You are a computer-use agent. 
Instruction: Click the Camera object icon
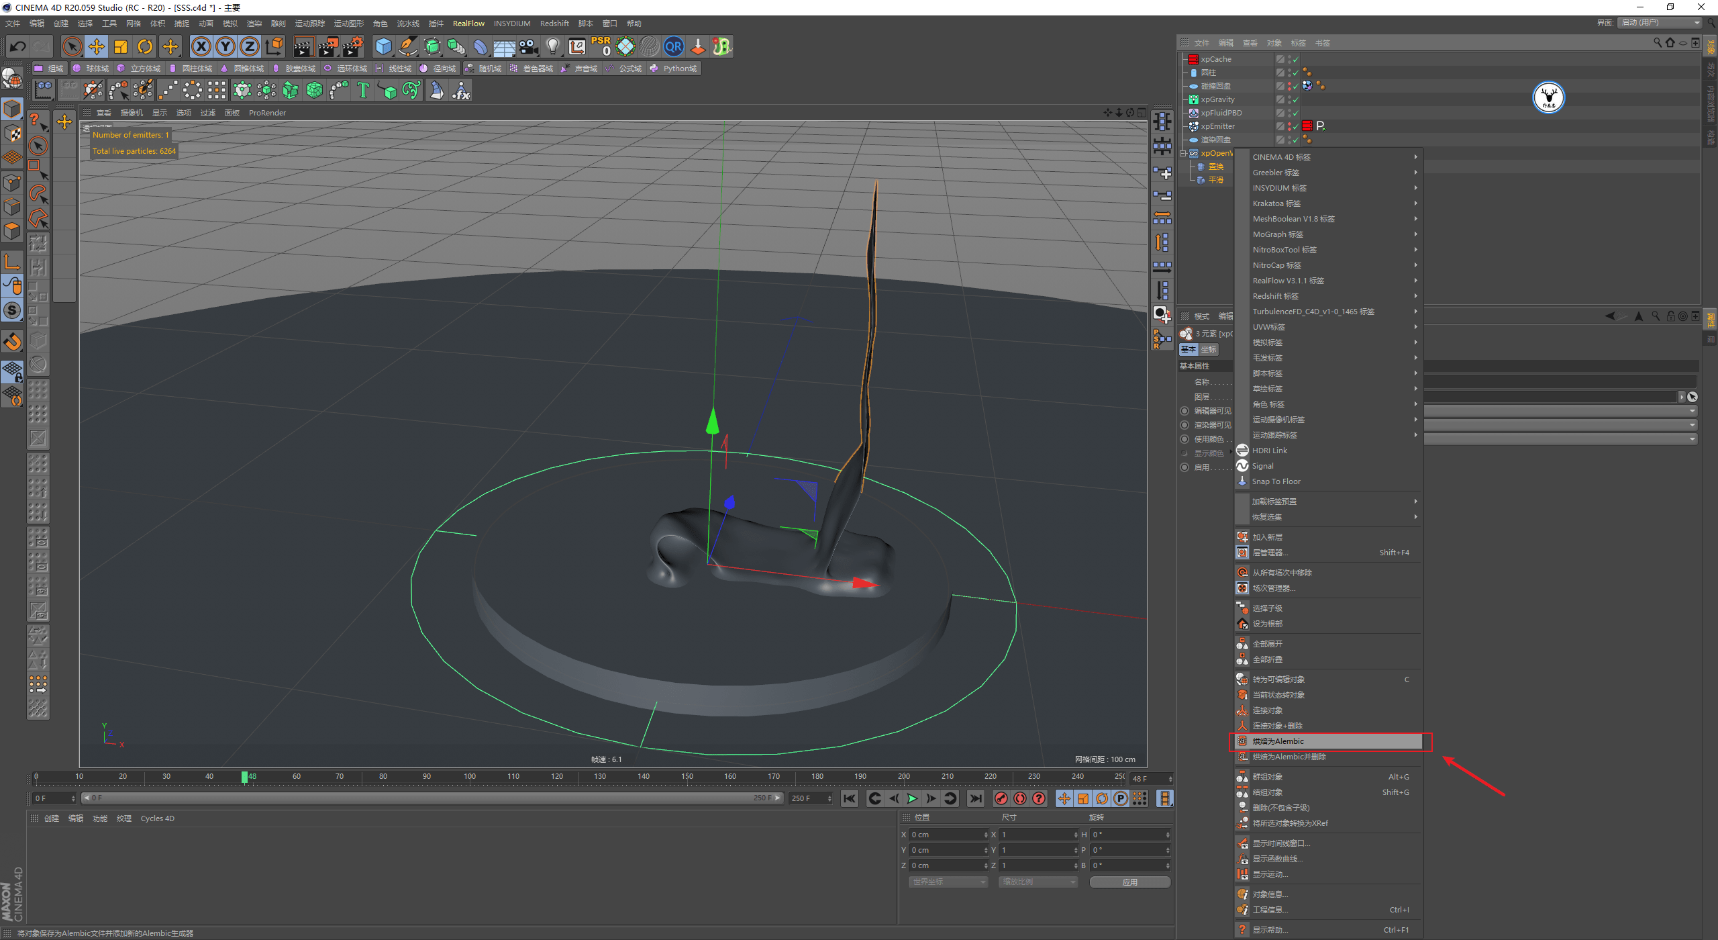coord(528,46)
